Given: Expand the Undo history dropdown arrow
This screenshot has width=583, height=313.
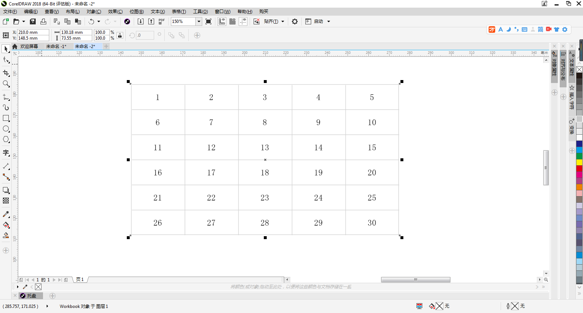Looking at the screenshot, I should point(99,21).
